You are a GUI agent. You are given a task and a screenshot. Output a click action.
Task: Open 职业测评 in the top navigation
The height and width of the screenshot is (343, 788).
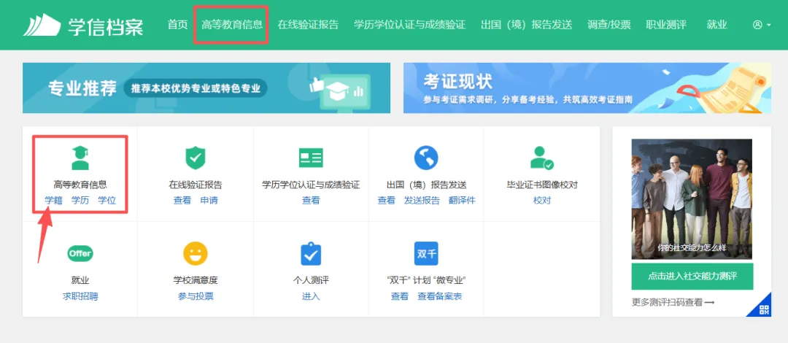coord(666,25)
